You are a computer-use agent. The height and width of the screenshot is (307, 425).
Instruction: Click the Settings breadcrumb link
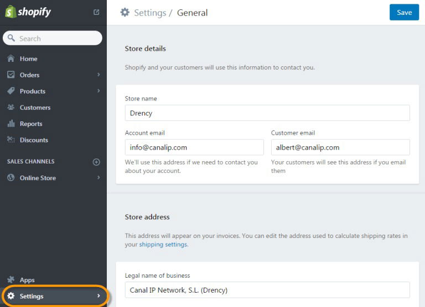point(150,13)
